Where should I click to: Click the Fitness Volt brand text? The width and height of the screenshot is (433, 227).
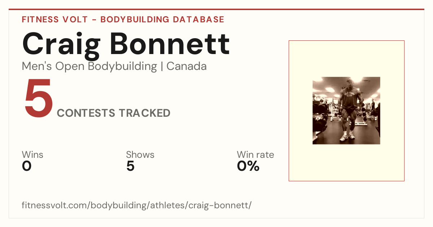pyautogui.click(x=54, y=19)
